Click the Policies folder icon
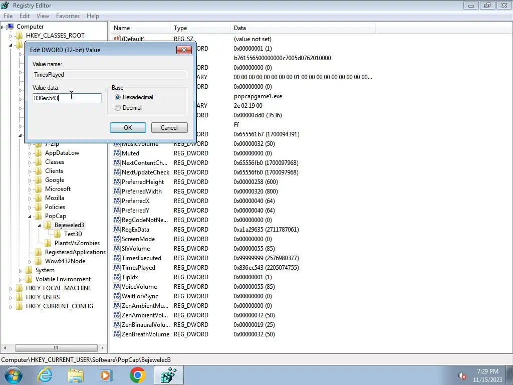513x385 pixels. (x=39, y=207)
